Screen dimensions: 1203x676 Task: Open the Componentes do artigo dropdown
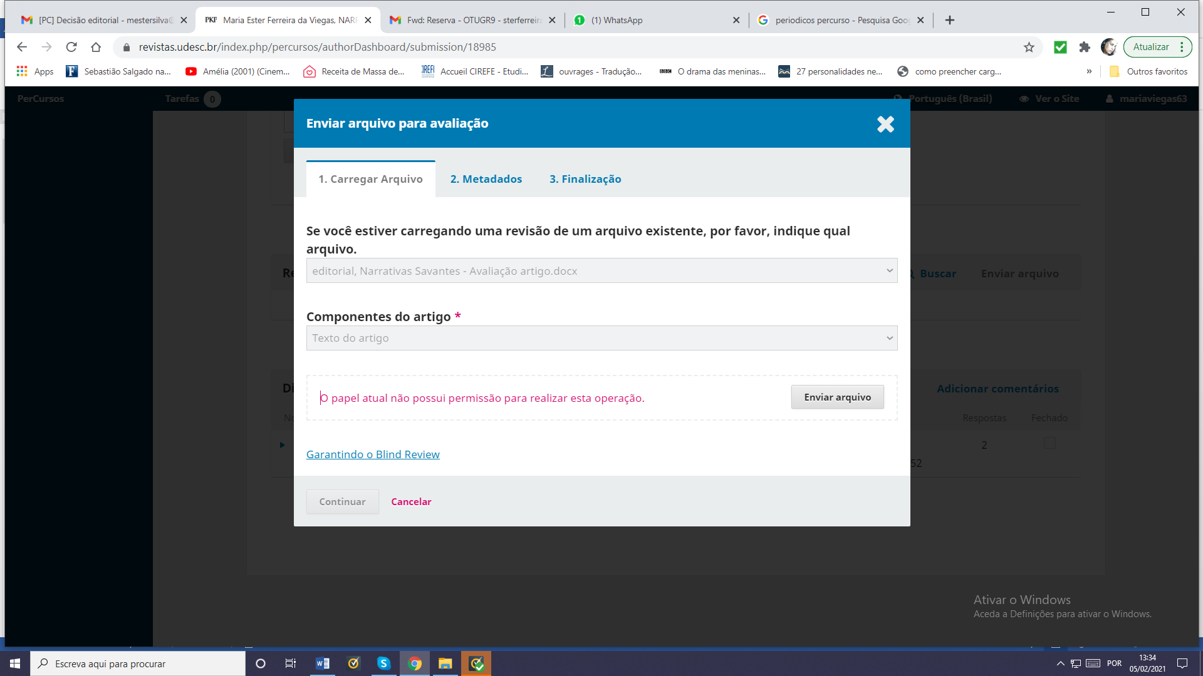click(601, 338)
